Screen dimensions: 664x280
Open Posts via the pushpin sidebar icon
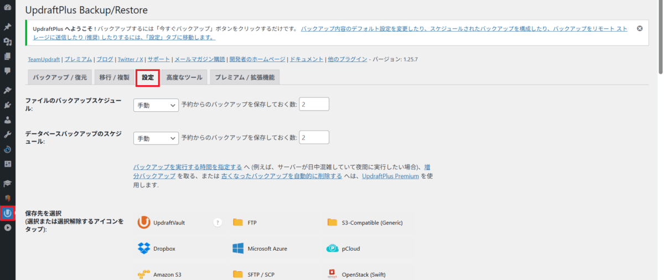(x=8, y=27)
